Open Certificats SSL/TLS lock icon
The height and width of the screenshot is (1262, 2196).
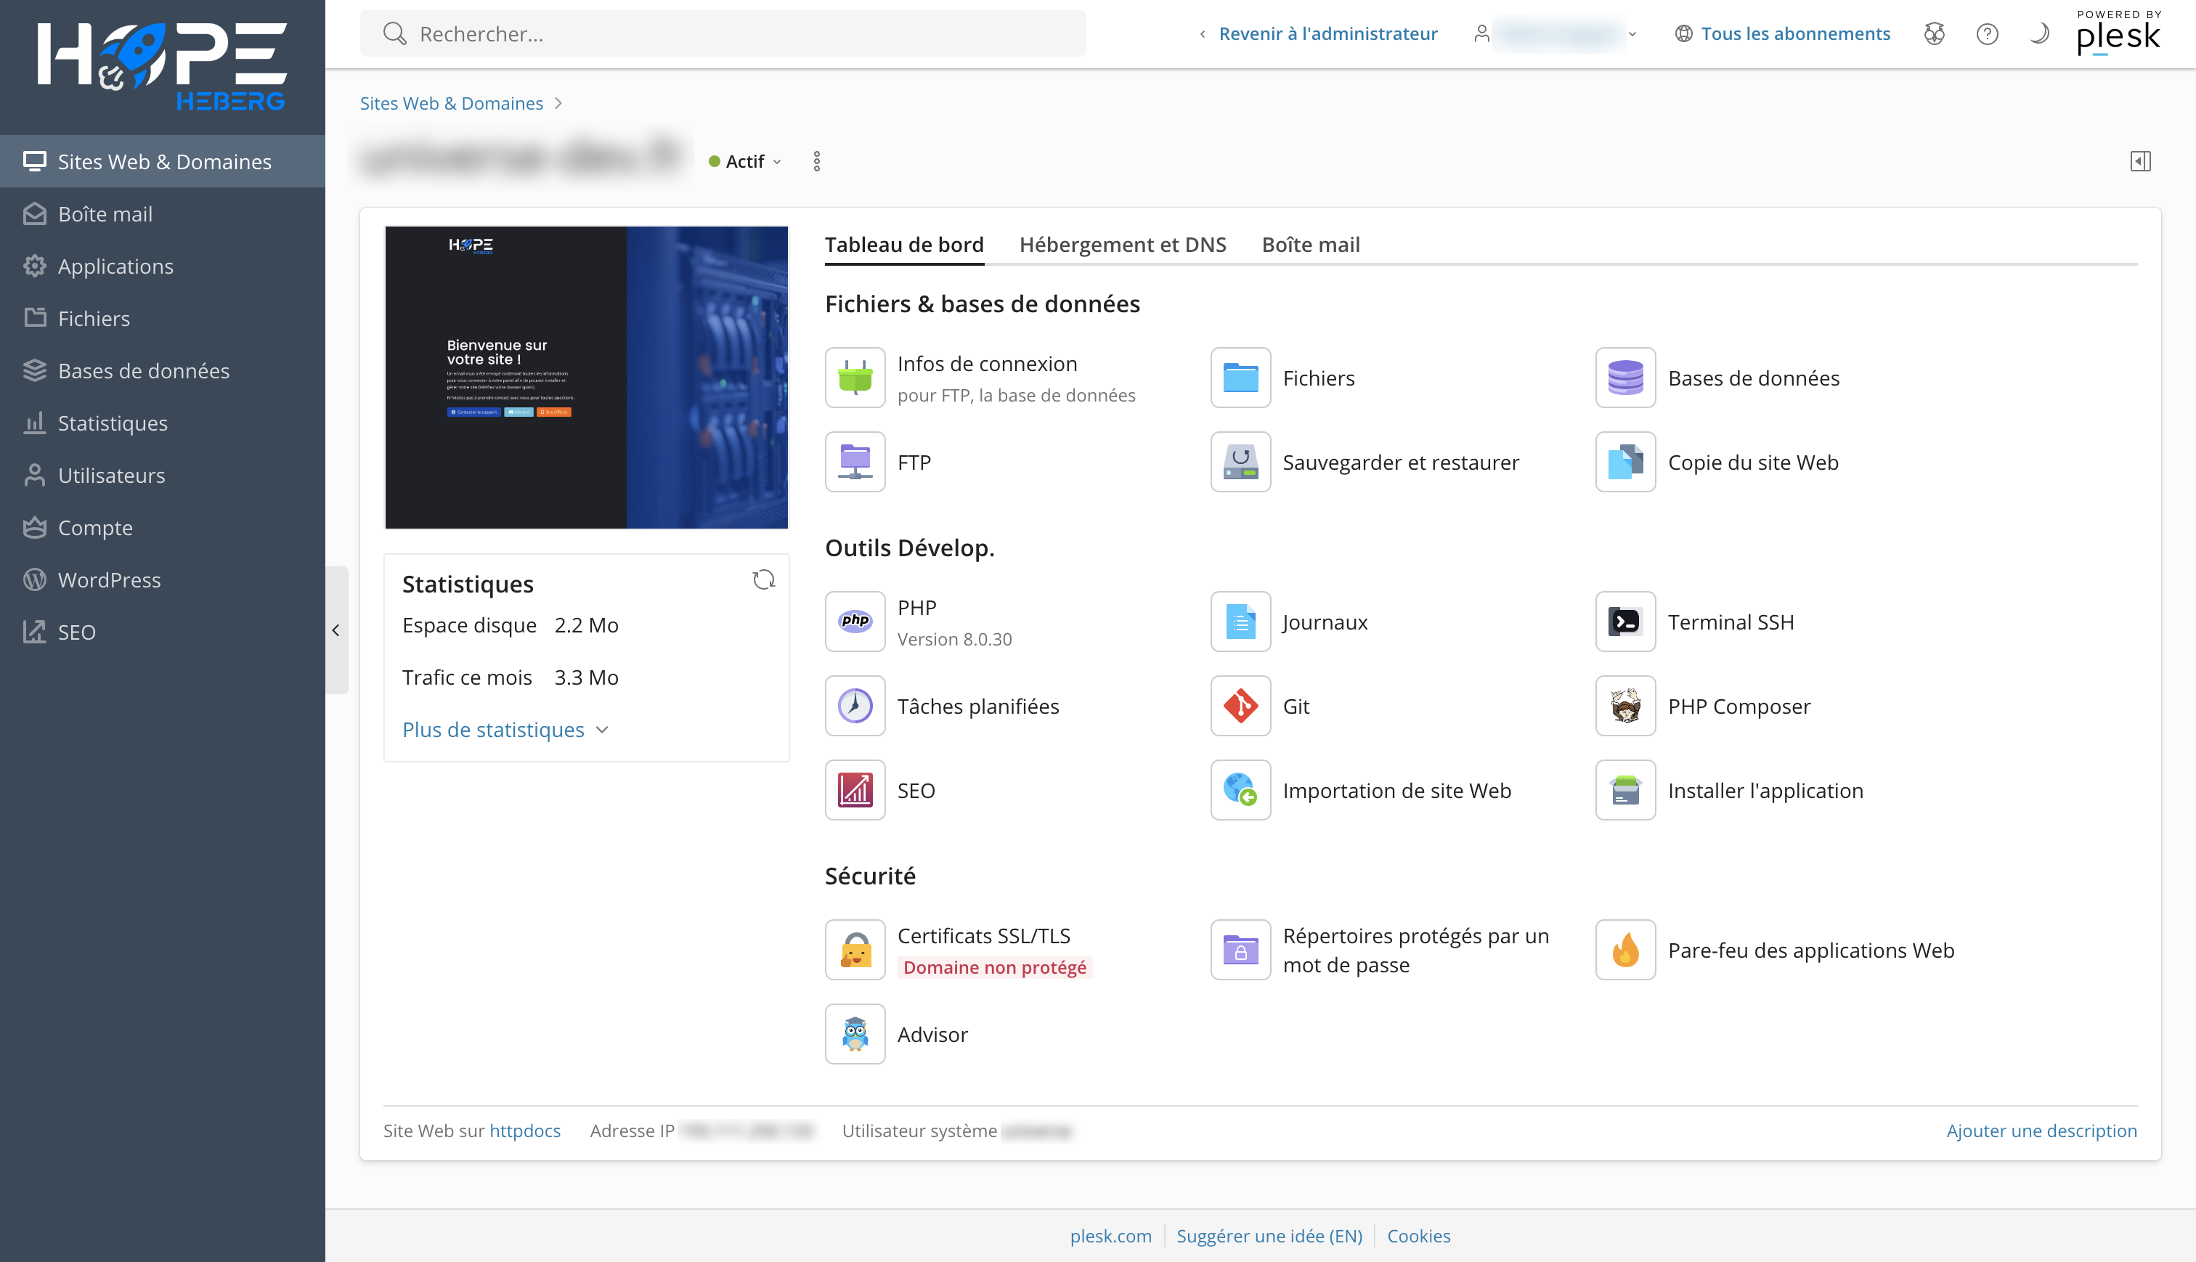[855, 950]
